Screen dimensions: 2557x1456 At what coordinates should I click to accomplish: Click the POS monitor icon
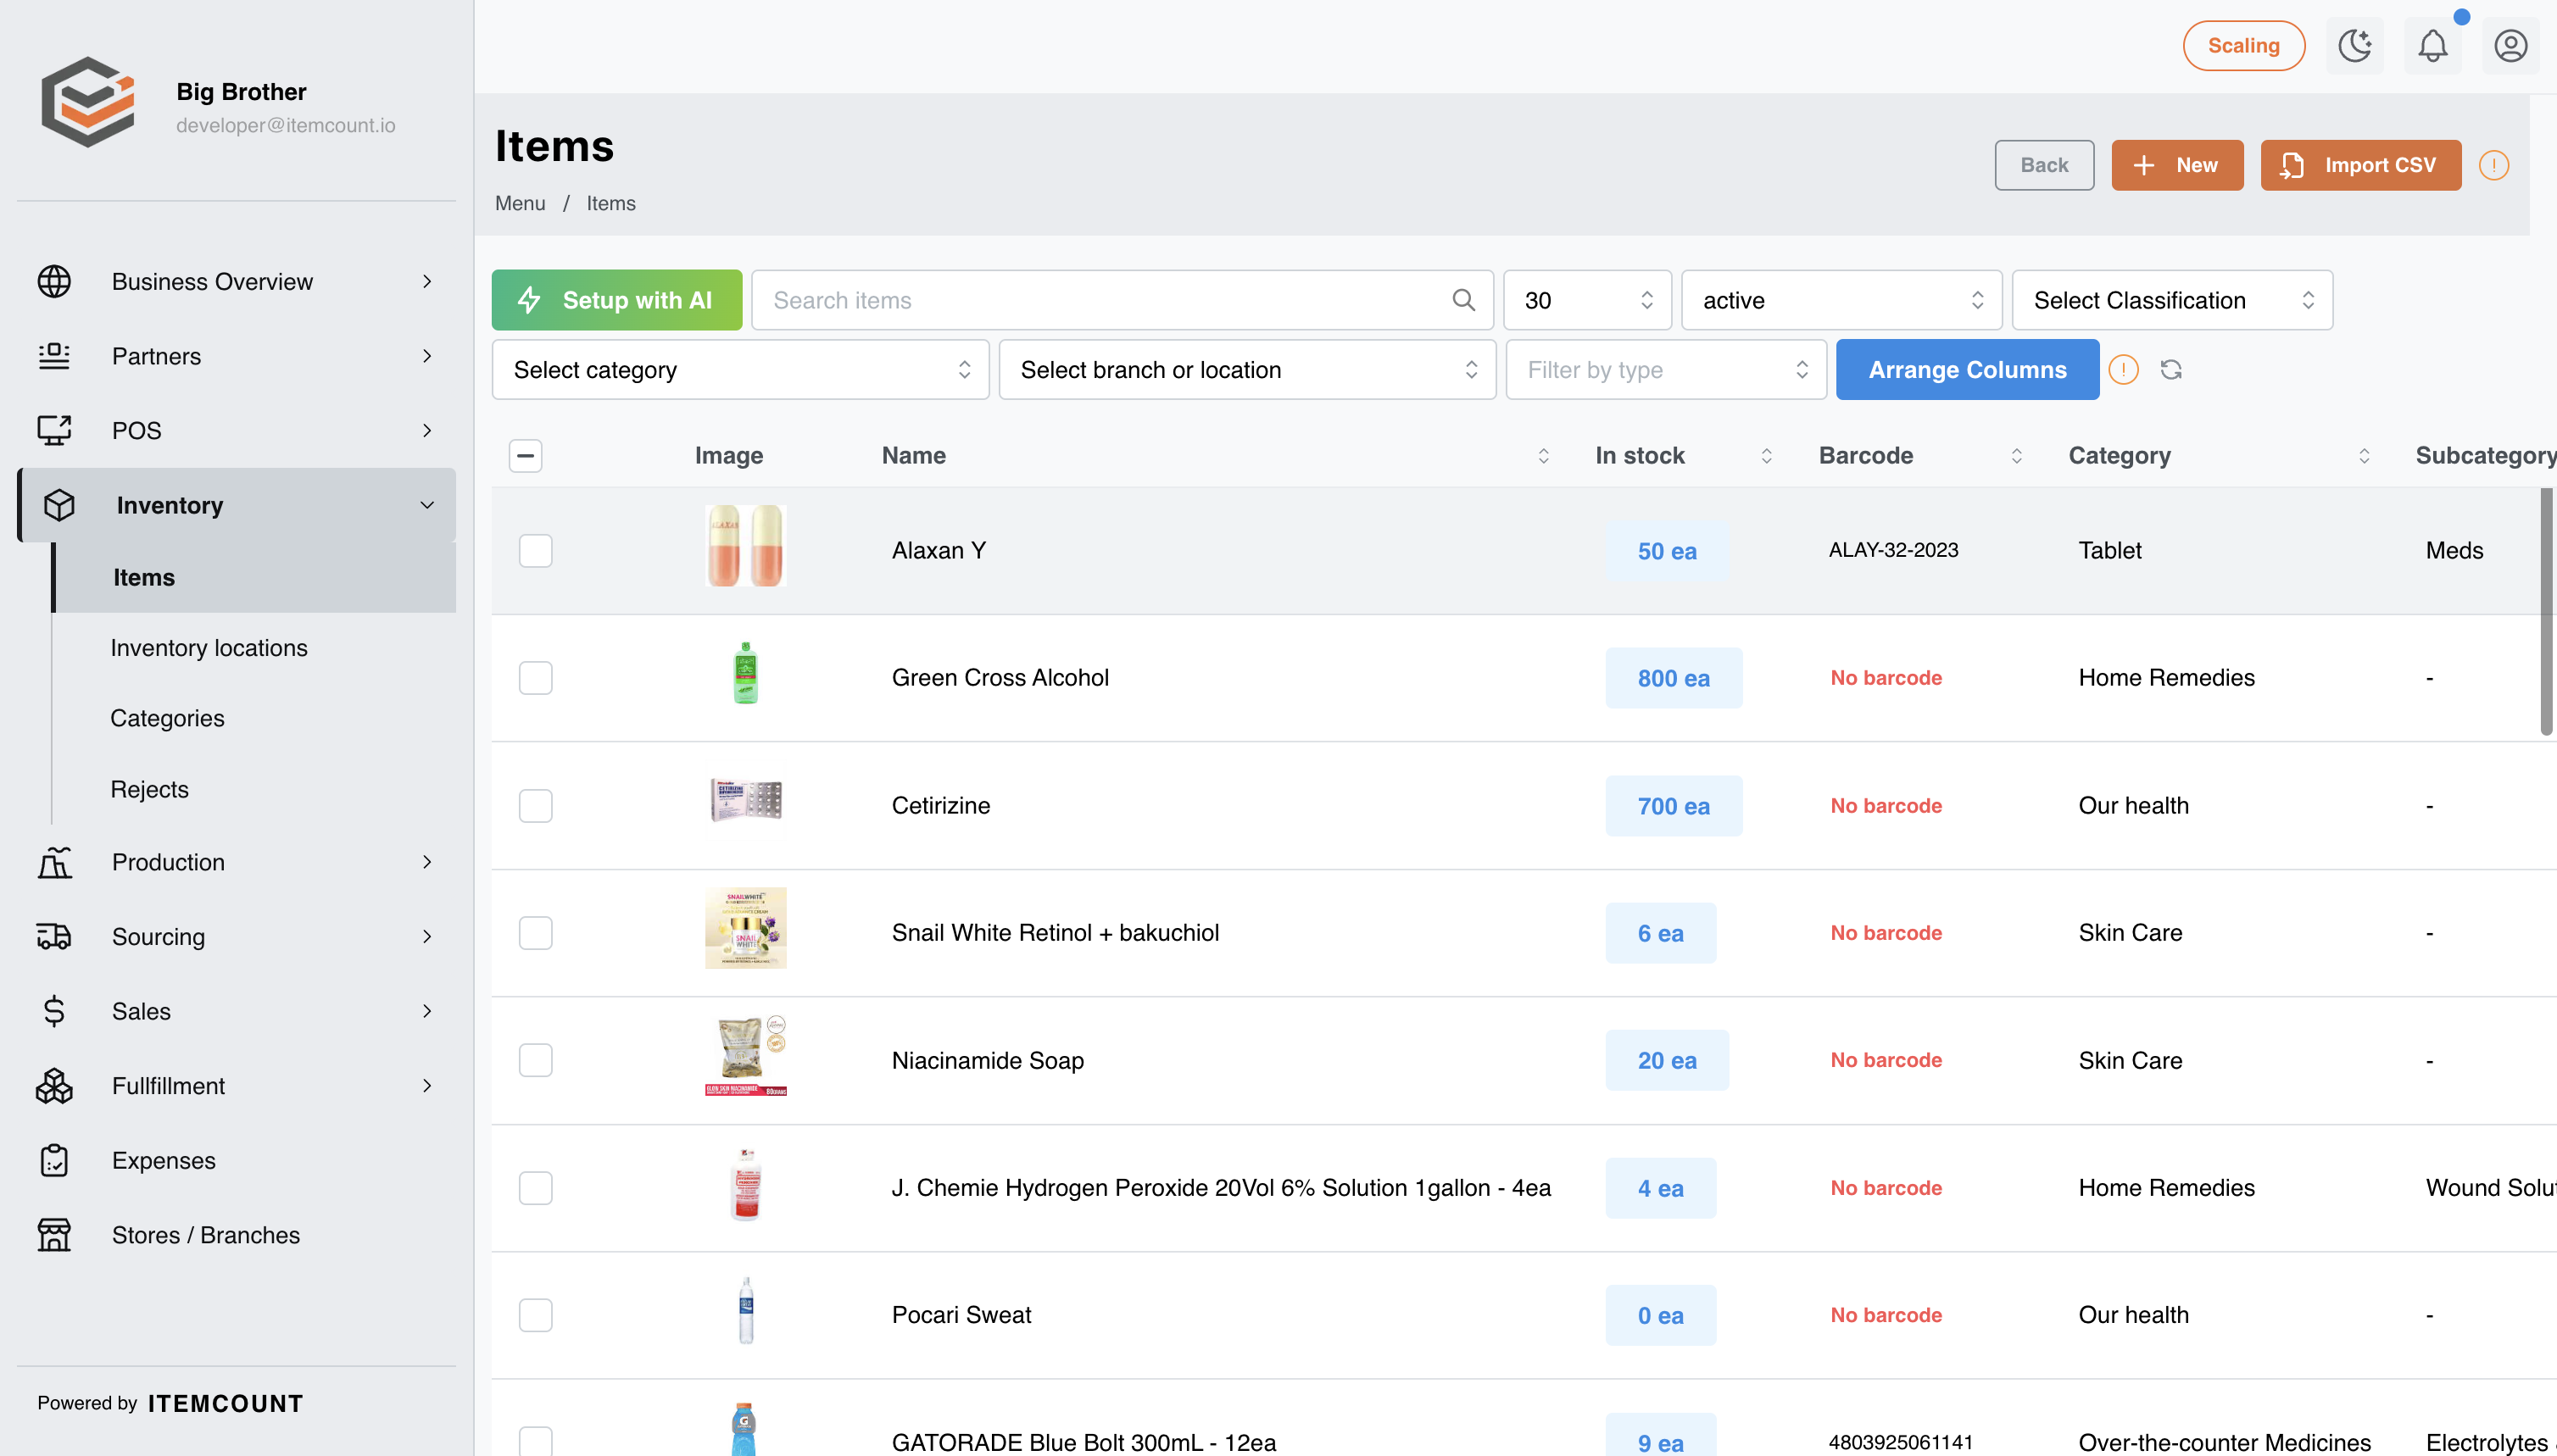click(54, 431)
